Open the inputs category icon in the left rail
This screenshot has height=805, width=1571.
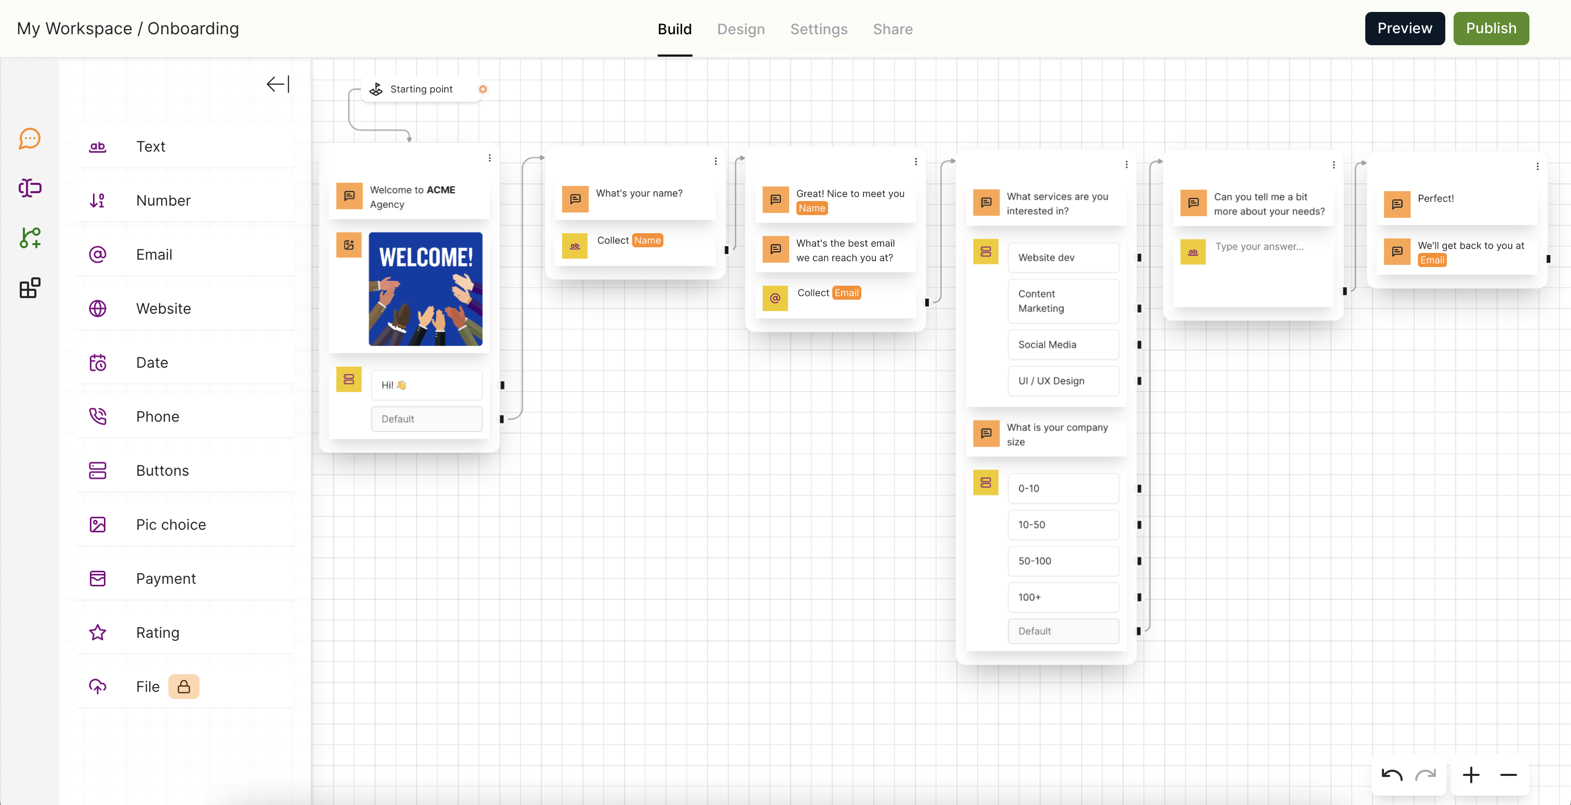click(x=29, y=188)
